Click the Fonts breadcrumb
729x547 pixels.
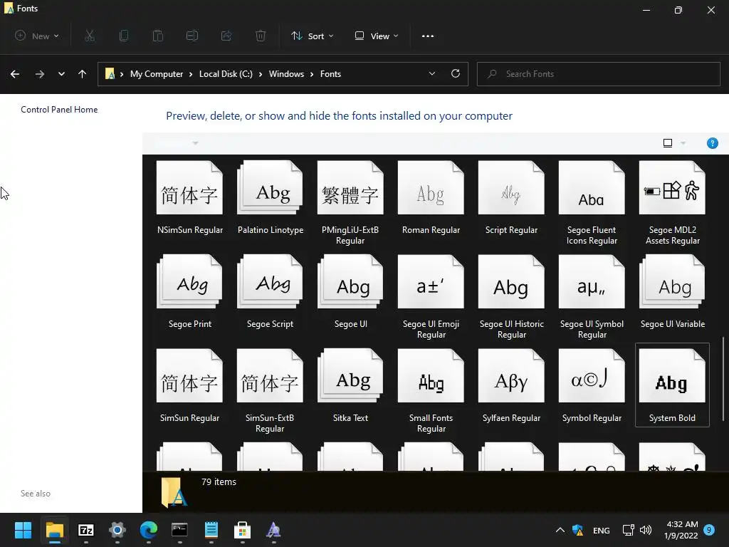(330, 74)
